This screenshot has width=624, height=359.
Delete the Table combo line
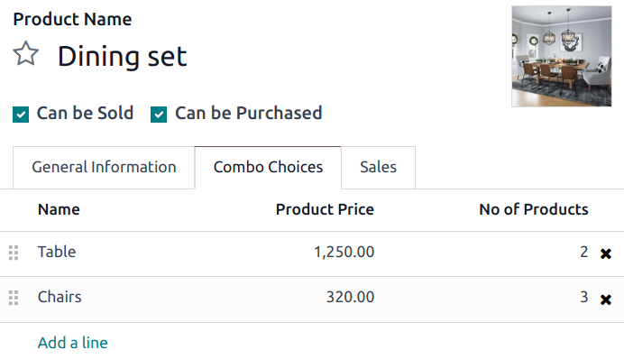tap(606, 253)
